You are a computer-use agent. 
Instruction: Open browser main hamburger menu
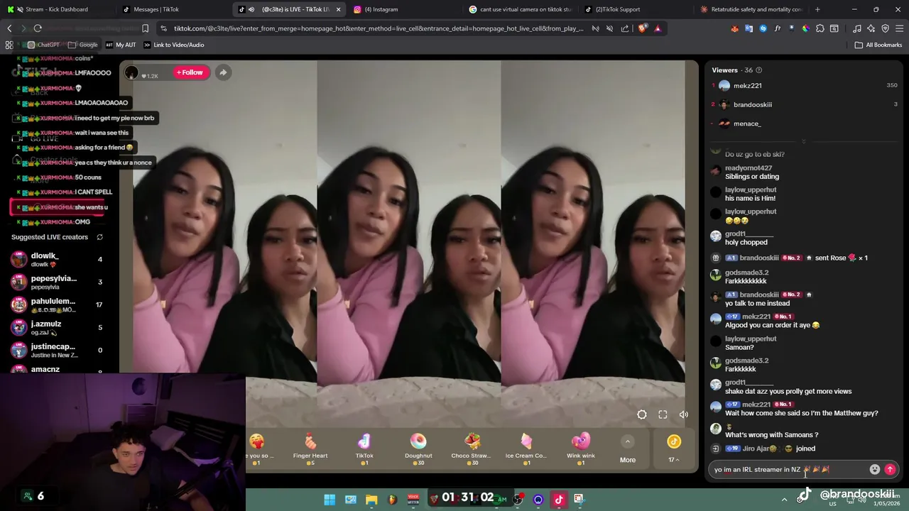[900, 28]
